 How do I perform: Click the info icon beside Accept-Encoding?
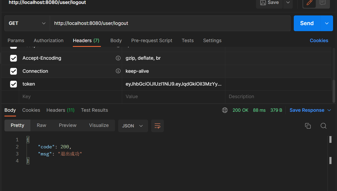coord(118,58)
